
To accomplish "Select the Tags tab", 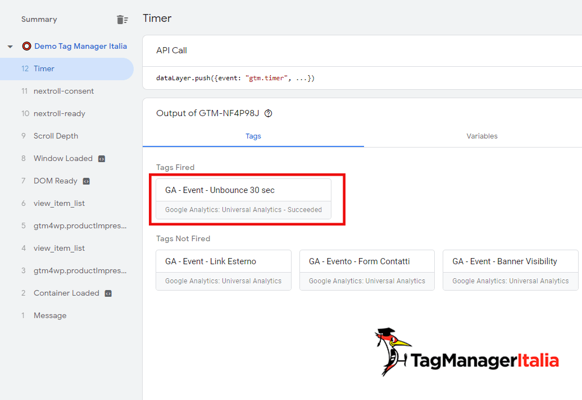I will 253,136.
